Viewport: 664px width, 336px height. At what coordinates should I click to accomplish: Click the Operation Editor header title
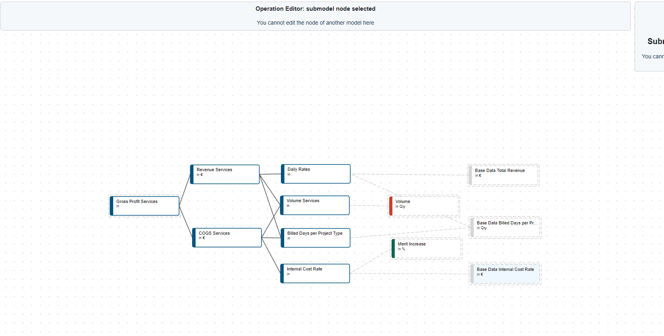315,9
